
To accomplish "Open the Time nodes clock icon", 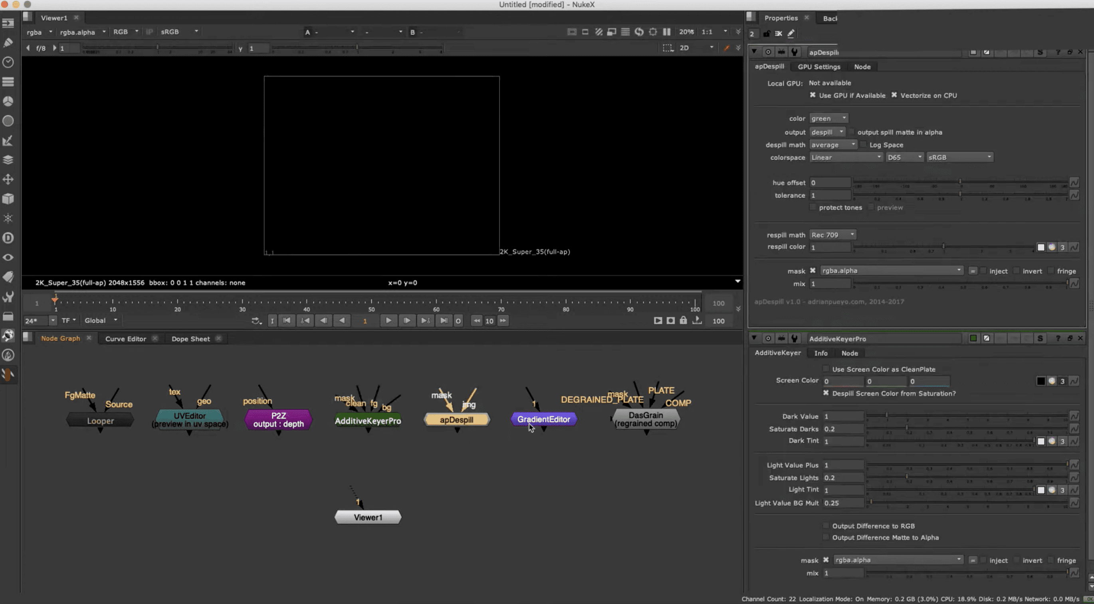I will click(x=8, y=62).
